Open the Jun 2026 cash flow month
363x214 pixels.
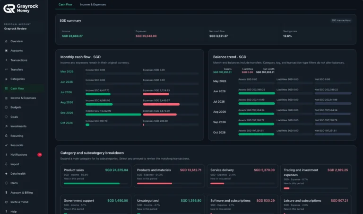pyautogui.click(x=67, y=82)
